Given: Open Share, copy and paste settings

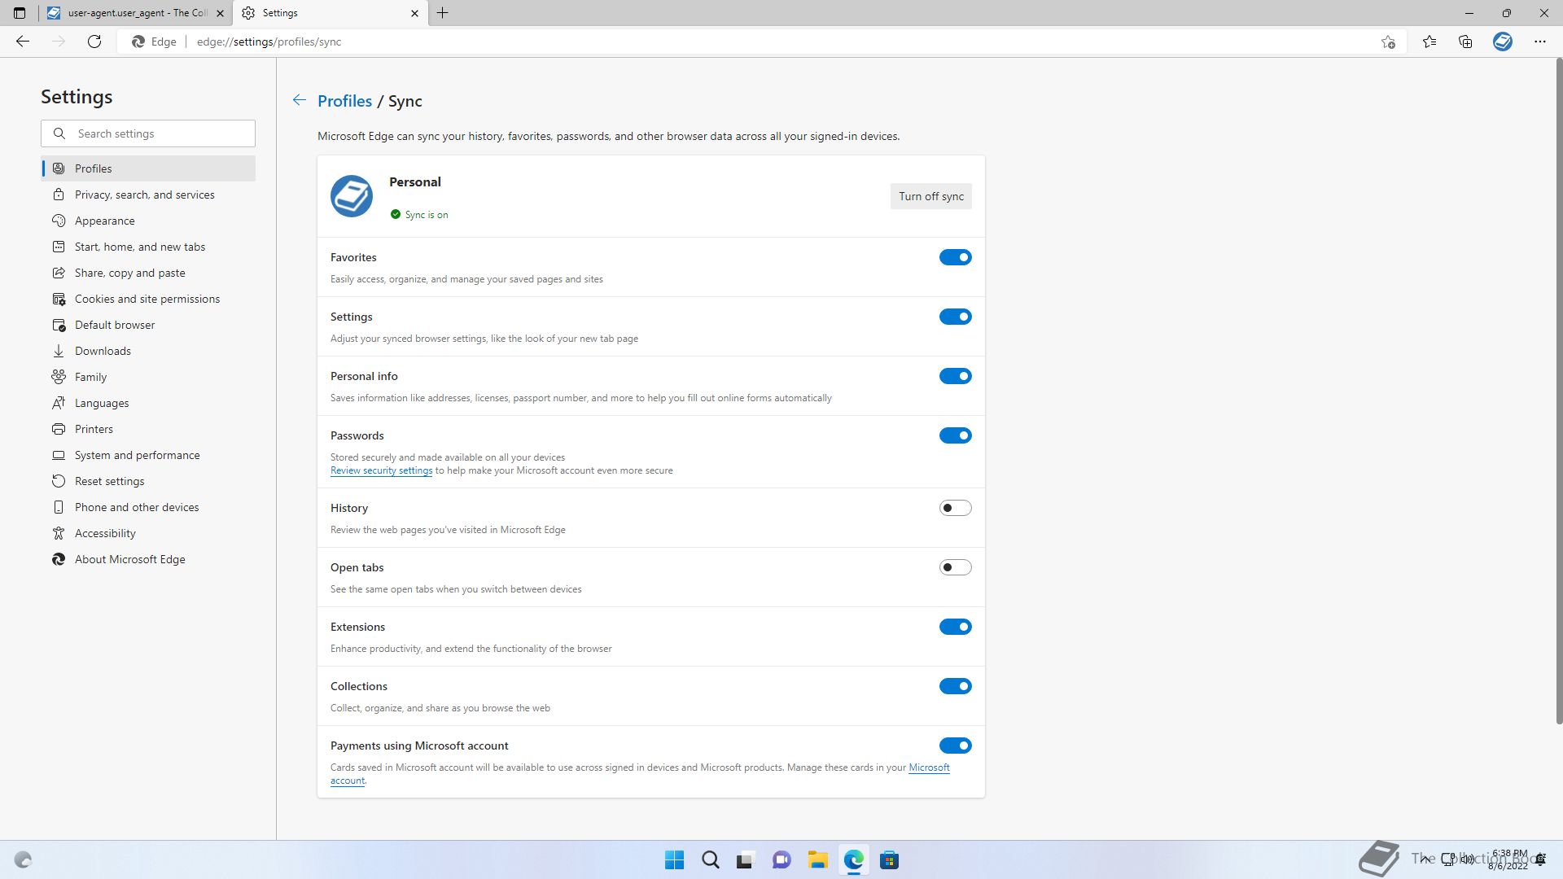Looking at the screenshot, I should click(x=148, y=273).
